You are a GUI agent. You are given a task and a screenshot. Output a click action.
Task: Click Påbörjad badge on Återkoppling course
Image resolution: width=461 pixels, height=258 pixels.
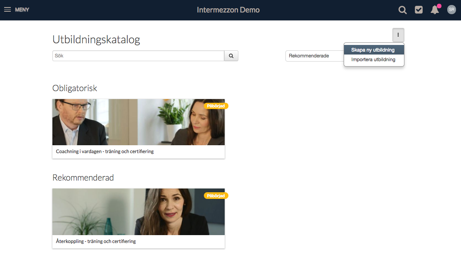pos(216,196)
